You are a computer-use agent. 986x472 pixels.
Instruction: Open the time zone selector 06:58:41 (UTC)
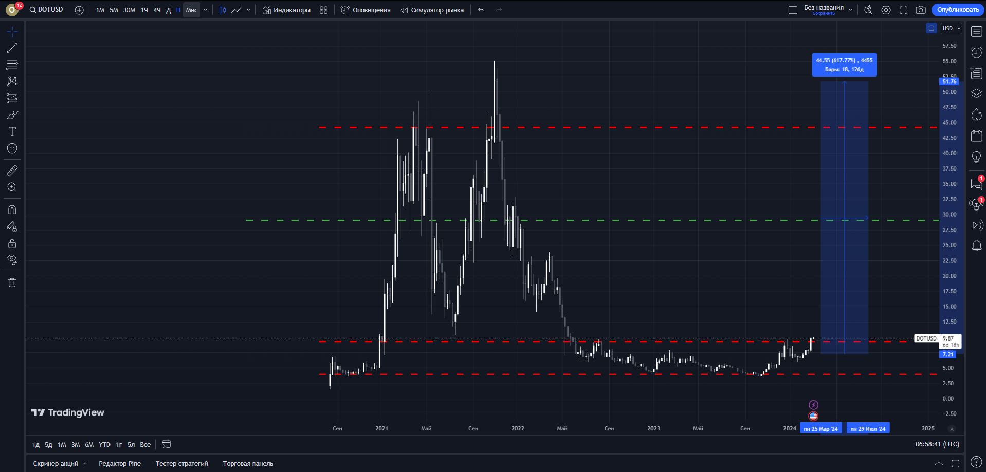(x=937, y=444)
